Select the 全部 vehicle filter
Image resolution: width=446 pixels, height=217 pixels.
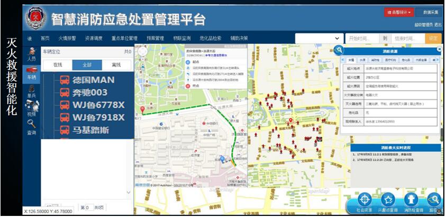click(x=87, y=65)
